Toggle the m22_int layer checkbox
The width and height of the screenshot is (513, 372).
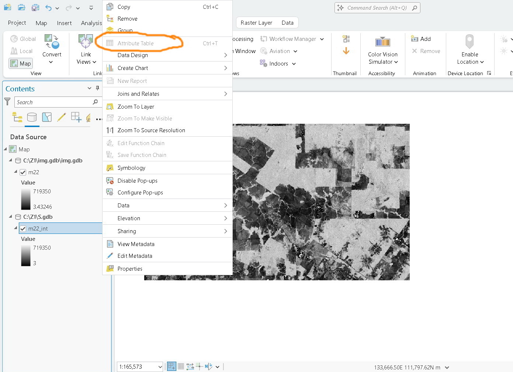[x=23, y=228]
